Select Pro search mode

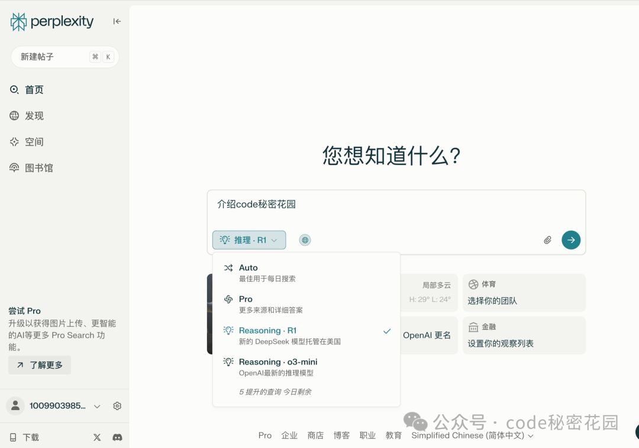[x=306, y=304]
